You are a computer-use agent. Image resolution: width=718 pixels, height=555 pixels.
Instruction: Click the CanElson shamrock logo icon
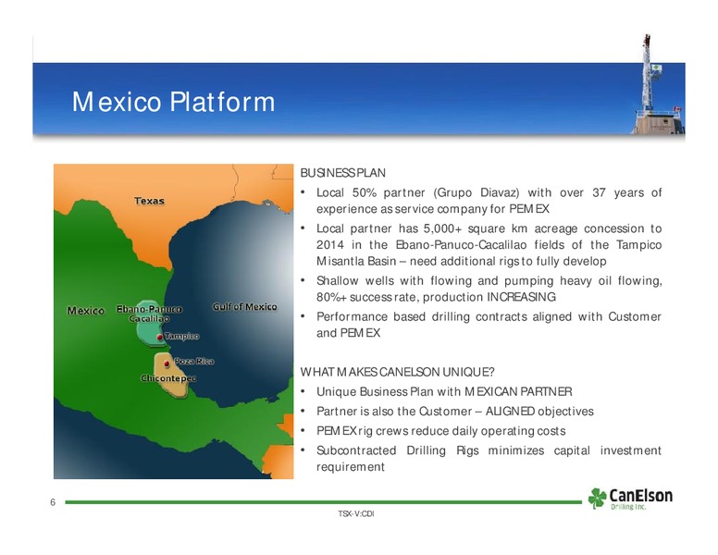597,499
